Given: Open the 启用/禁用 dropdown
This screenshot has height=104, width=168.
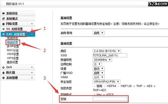Looking at the screenshot, I should [99, 33].
